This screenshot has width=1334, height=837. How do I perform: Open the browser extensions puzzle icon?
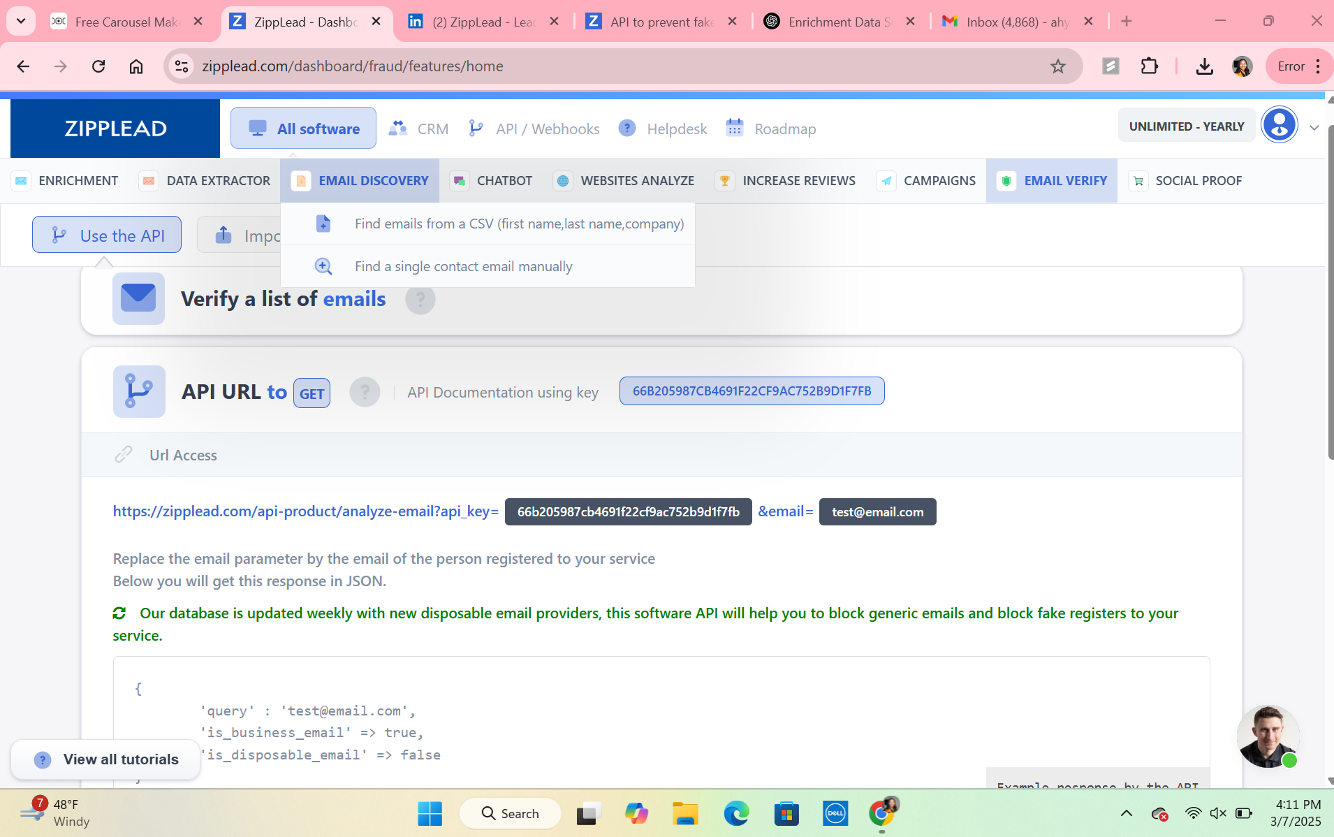pyautogui.click(x=1149, y=66)
